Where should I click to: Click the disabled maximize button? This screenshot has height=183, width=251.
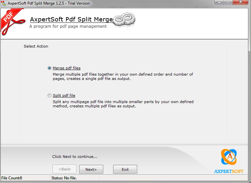(228, 2)
